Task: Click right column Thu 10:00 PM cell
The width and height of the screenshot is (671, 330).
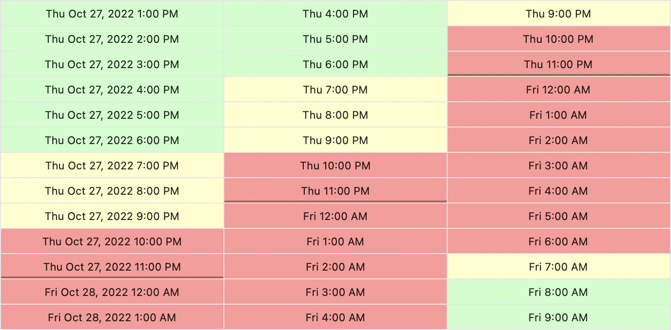Action: click(558, 39)
